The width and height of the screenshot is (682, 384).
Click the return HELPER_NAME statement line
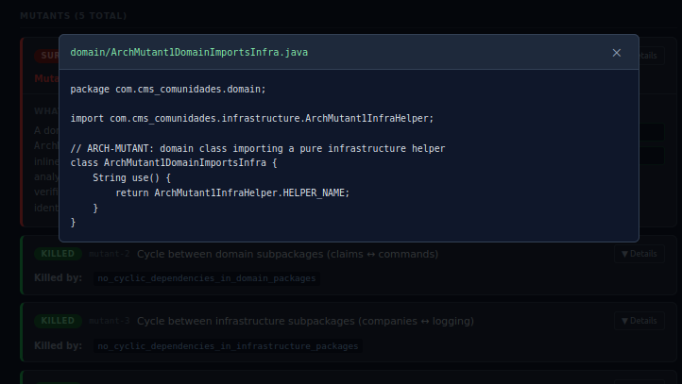tap(232, 192)
